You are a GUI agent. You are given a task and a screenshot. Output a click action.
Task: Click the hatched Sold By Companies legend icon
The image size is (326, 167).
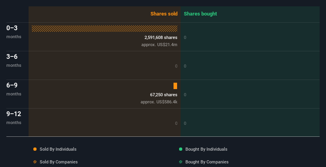35,162
